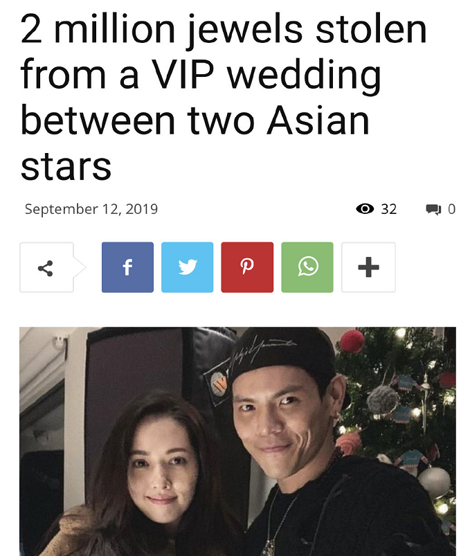Click the red ornament atop the tree
This screenshot has height=556, width=461.
tap(352, 341)
